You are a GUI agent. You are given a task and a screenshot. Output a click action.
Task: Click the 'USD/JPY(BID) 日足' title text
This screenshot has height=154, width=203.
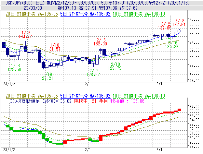tap(25, 3)
